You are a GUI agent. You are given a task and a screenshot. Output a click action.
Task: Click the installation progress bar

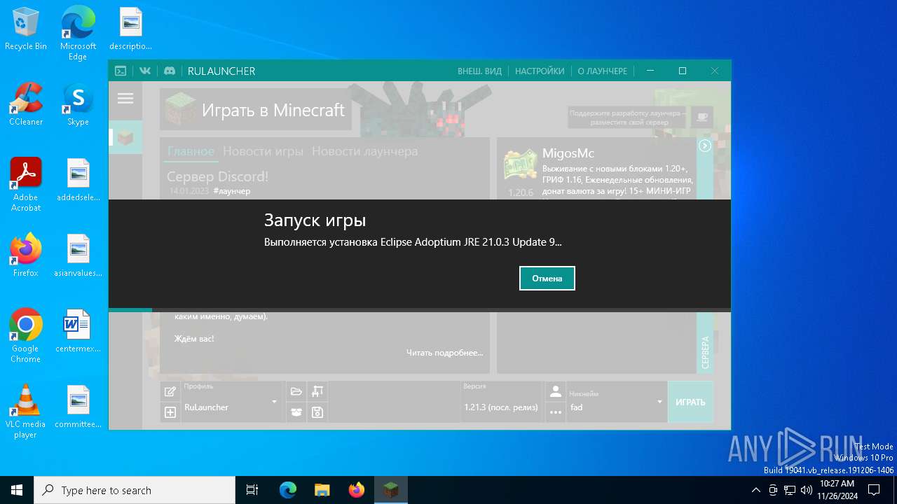(420, 309)
